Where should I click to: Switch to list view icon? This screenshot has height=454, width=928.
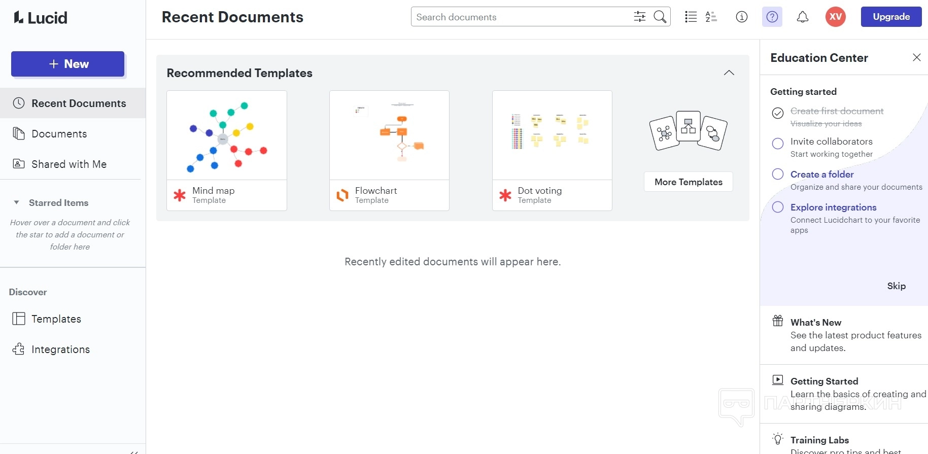coord(691,17)
